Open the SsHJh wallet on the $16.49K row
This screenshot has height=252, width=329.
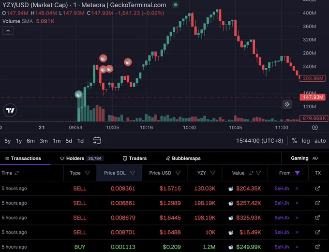point(282,232)
